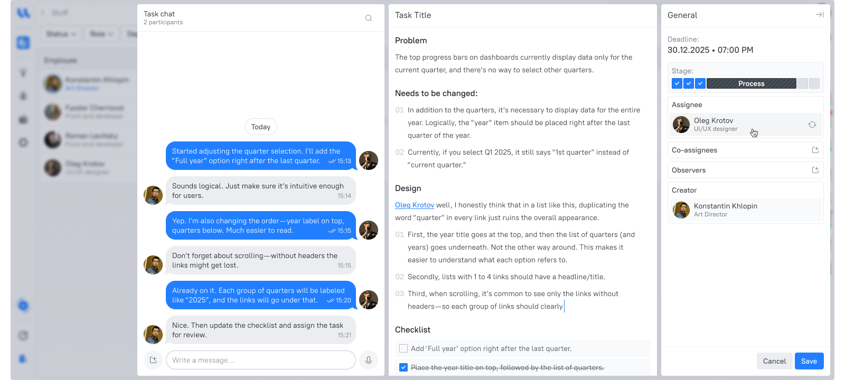Uncheck the first completed stage checkbox

(677, 83)
